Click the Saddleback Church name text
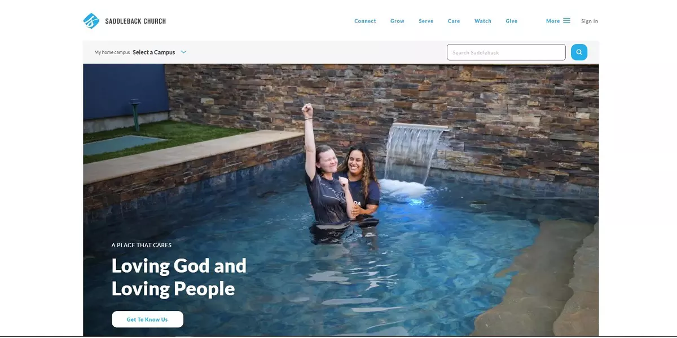 coord(135,21)
